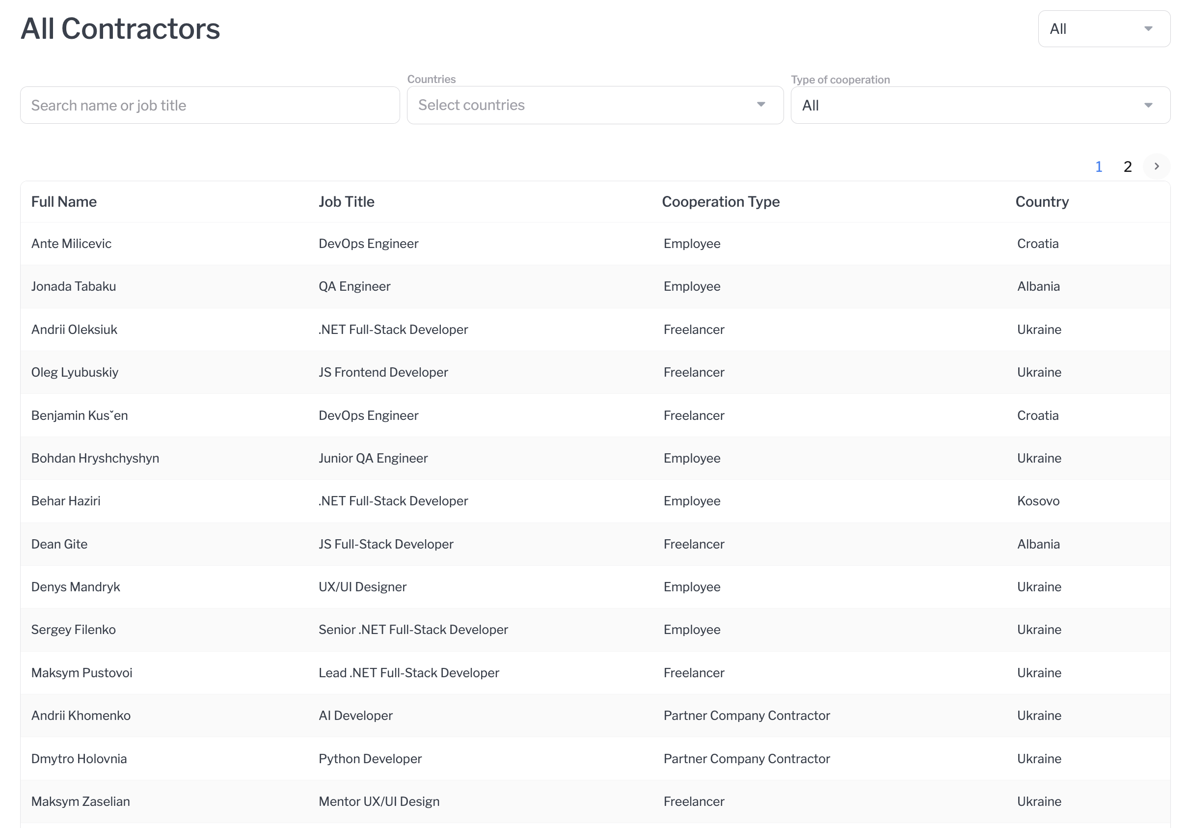Click the Full Name column header
This screenshot has width=1189, height=828.
click(64, 201)
